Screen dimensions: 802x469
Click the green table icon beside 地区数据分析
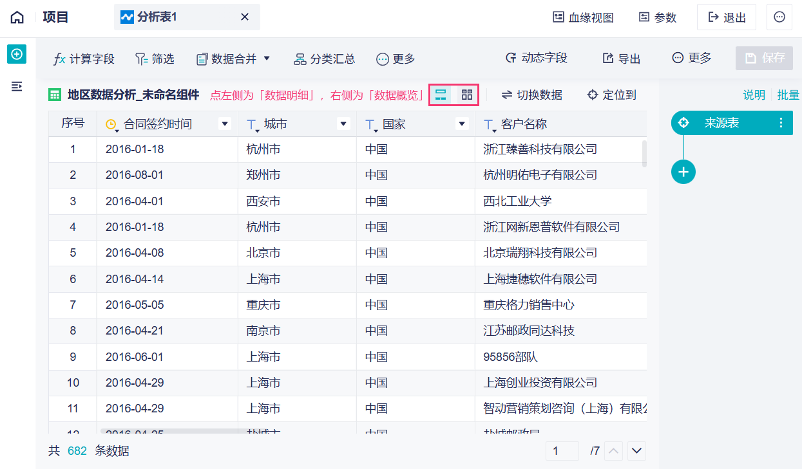(x=55, y=95)
